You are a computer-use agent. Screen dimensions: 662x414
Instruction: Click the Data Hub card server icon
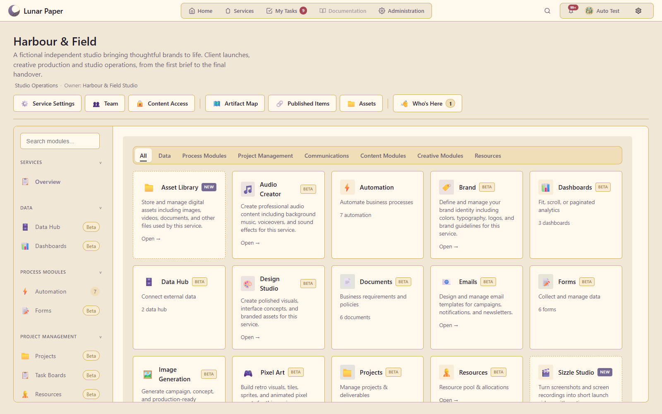coord(149,282)
